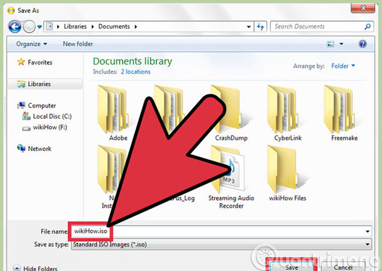
Task: Collapse folders with Hide Folders
Action: pos(35,268)
